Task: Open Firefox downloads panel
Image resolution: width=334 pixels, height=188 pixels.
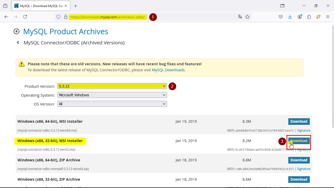Action: click(290, 17)
